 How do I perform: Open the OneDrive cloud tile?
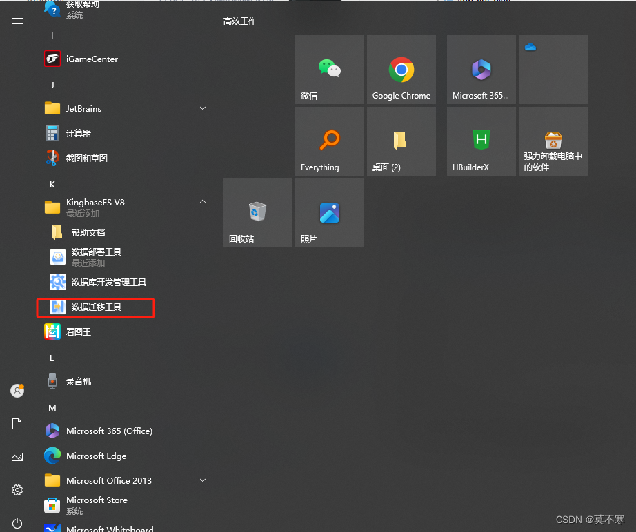pyautogui.click(x=553, y=70)
